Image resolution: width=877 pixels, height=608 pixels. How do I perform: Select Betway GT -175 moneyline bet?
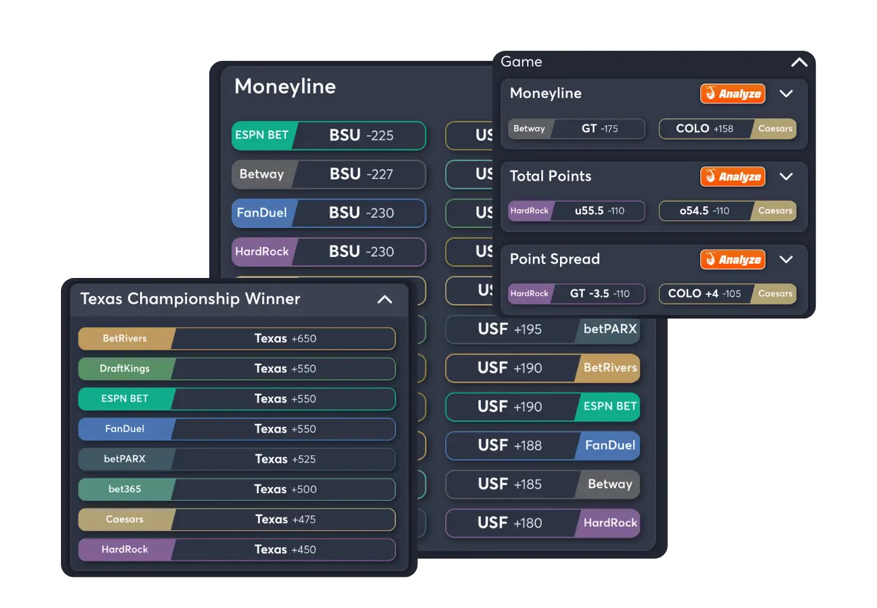(x=576, y=128)
